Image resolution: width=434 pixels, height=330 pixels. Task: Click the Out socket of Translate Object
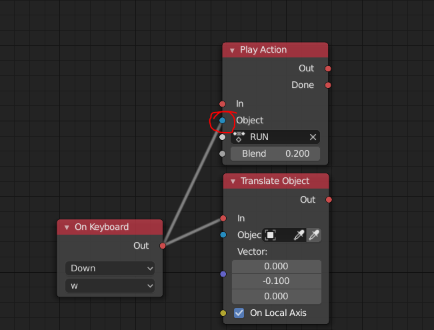tap(329, 199)
